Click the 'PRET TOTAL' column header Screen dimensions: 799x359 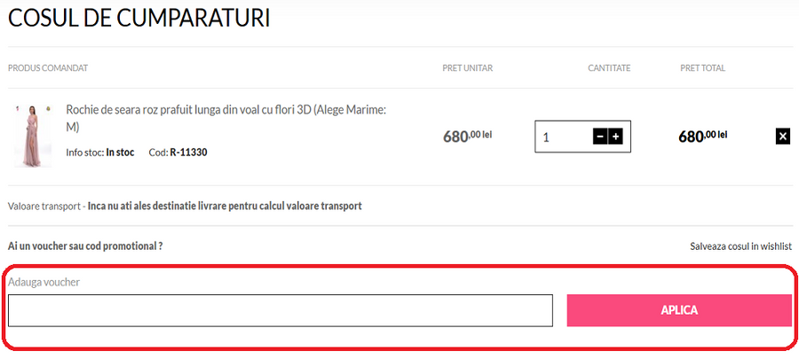coord(702,68)
